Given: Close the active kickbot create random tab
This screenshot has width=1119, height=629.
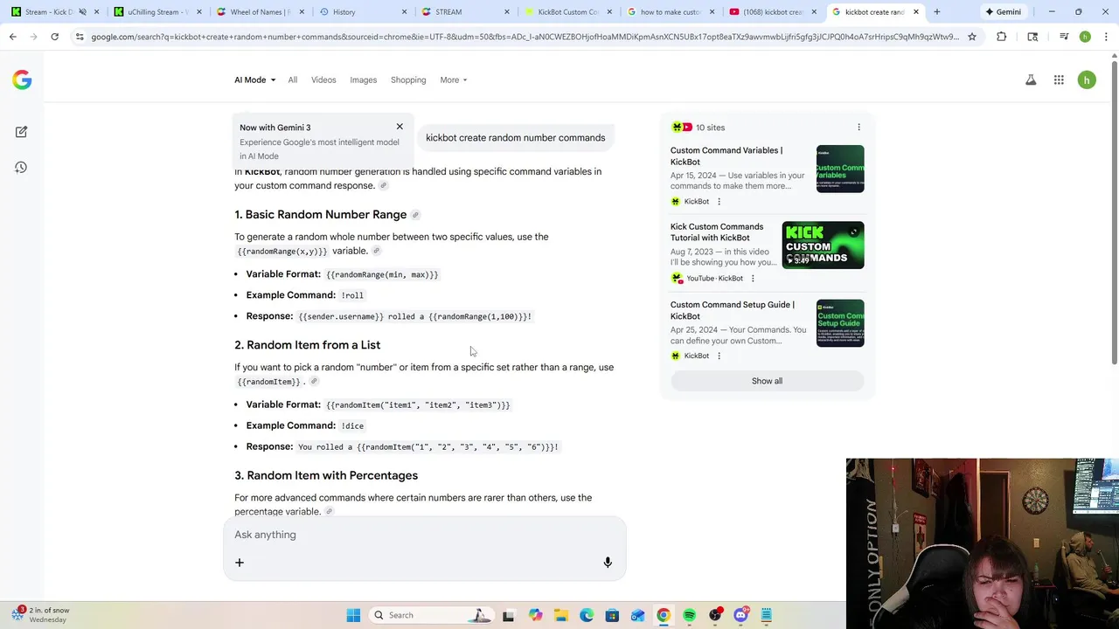Looking at the screenshot, I should pos(916,12).
